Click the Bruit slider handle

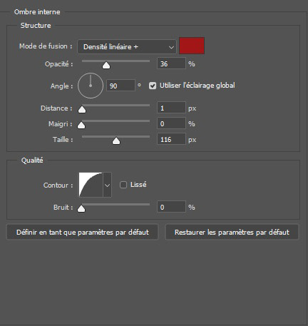tap(81, 209)
